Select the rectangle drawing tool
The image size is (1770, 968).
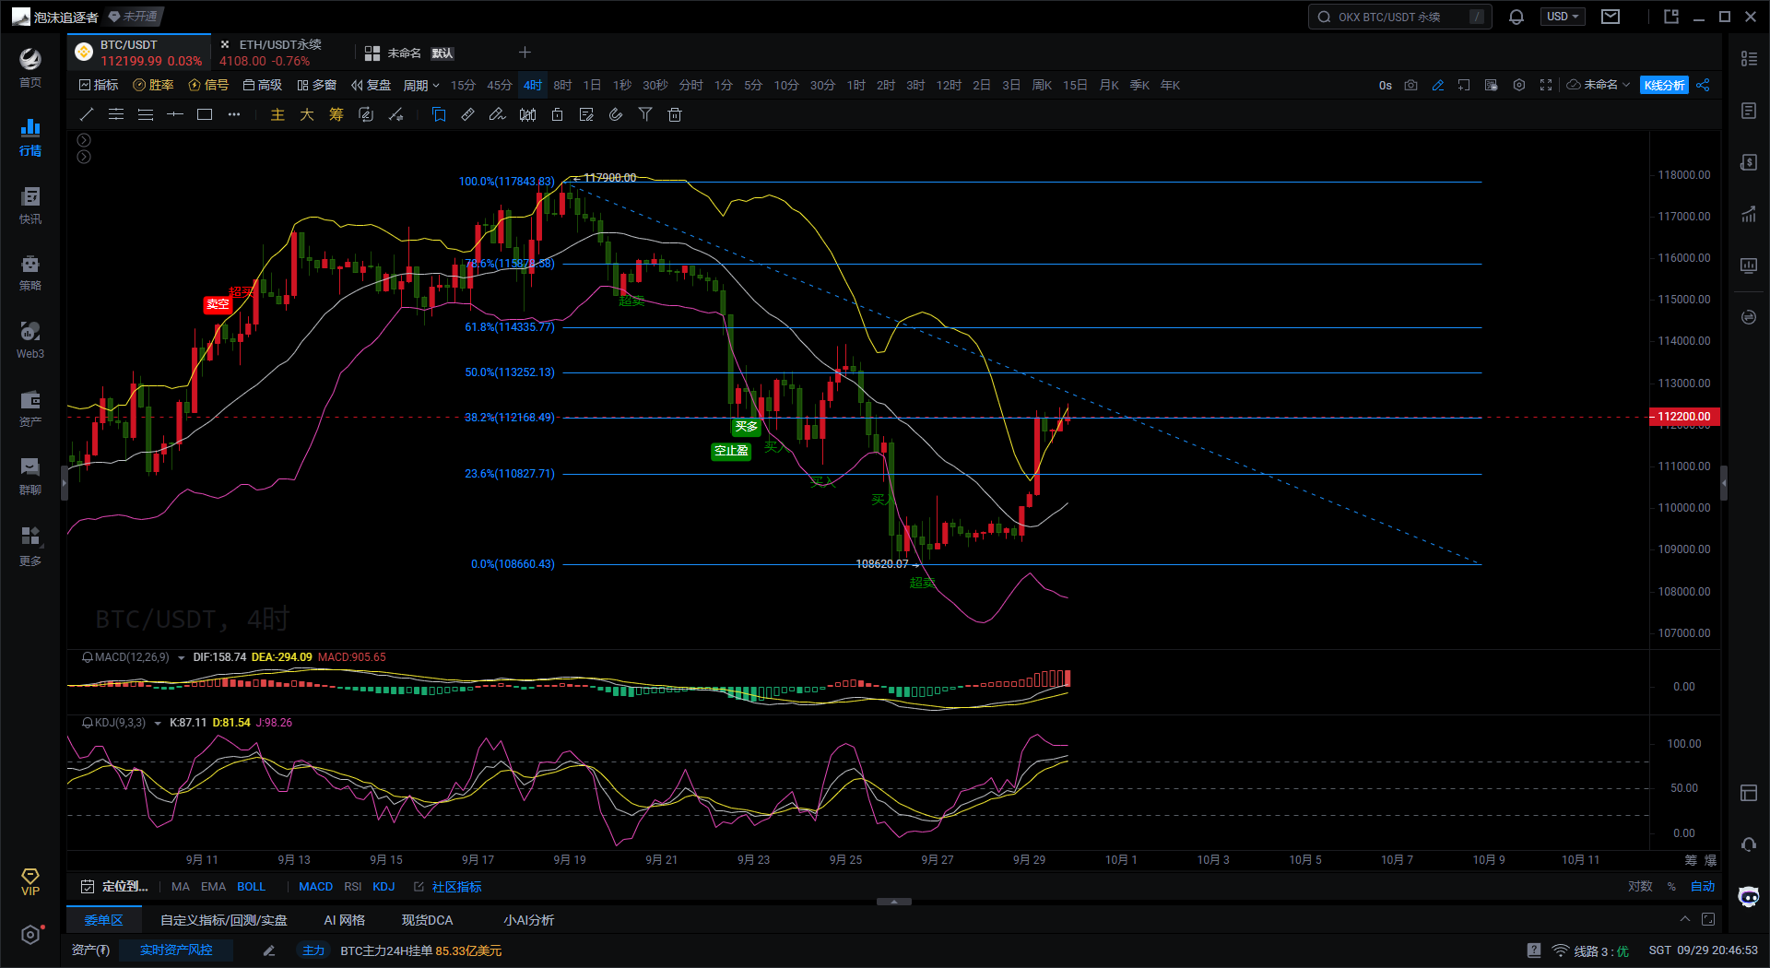pyautogui.click(x=205, y=114)
